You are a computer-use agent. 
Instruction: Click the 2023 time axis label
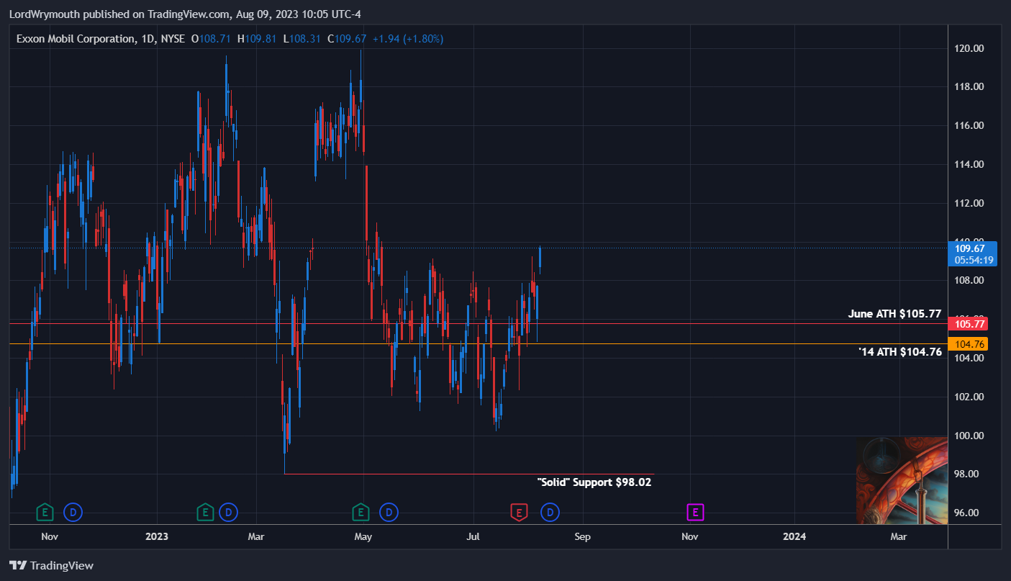tap(156, 536)
